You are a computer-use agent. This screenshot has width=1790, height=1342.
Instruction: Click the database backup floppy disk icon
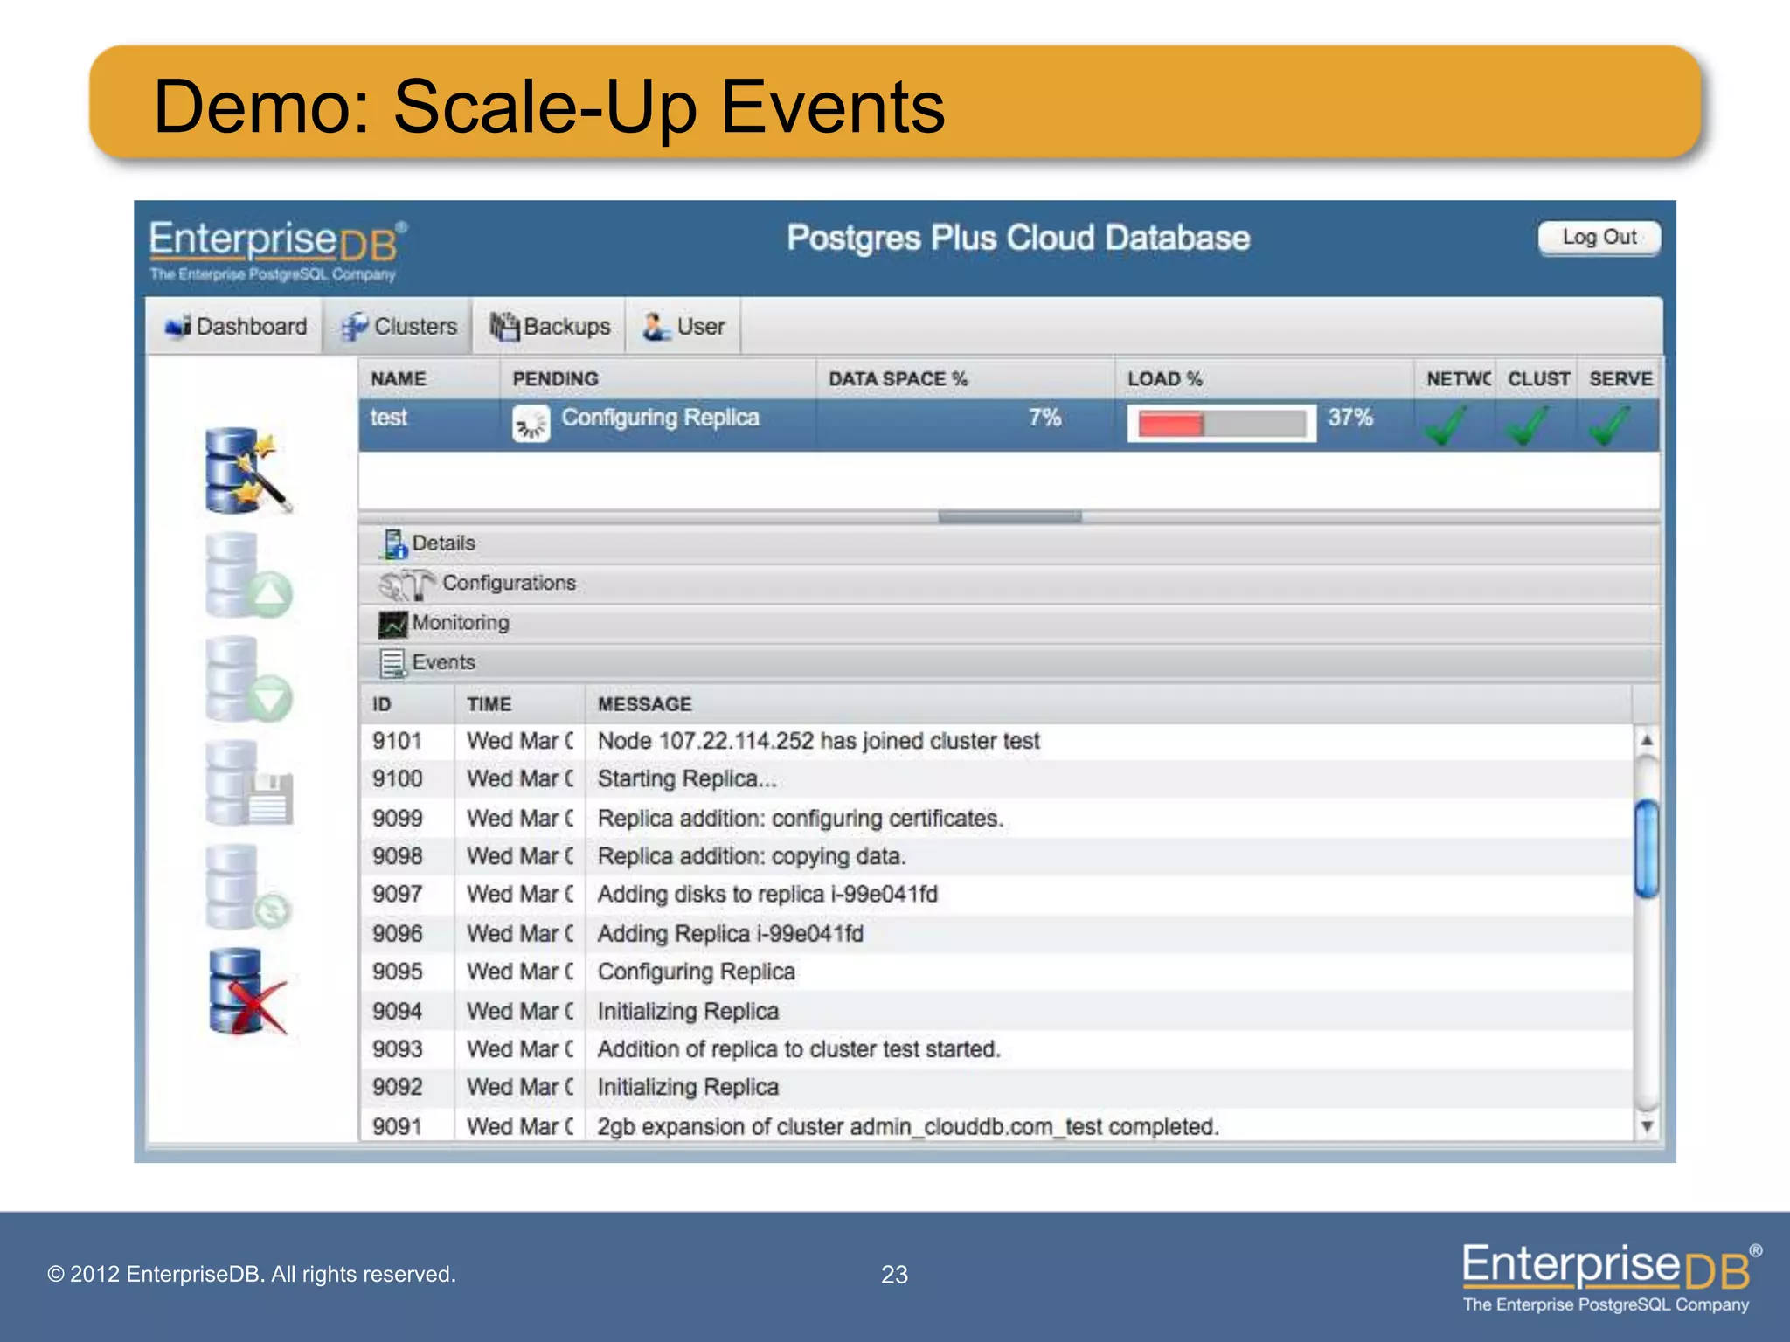pos(249,783)
